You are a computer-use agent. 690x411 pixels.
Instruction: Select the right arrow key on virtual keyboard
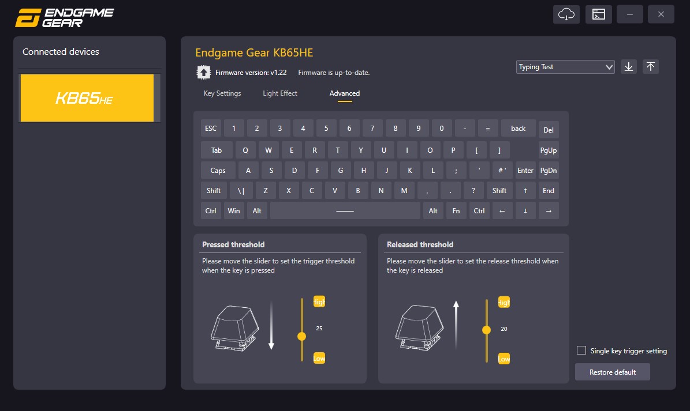[549, 211]
